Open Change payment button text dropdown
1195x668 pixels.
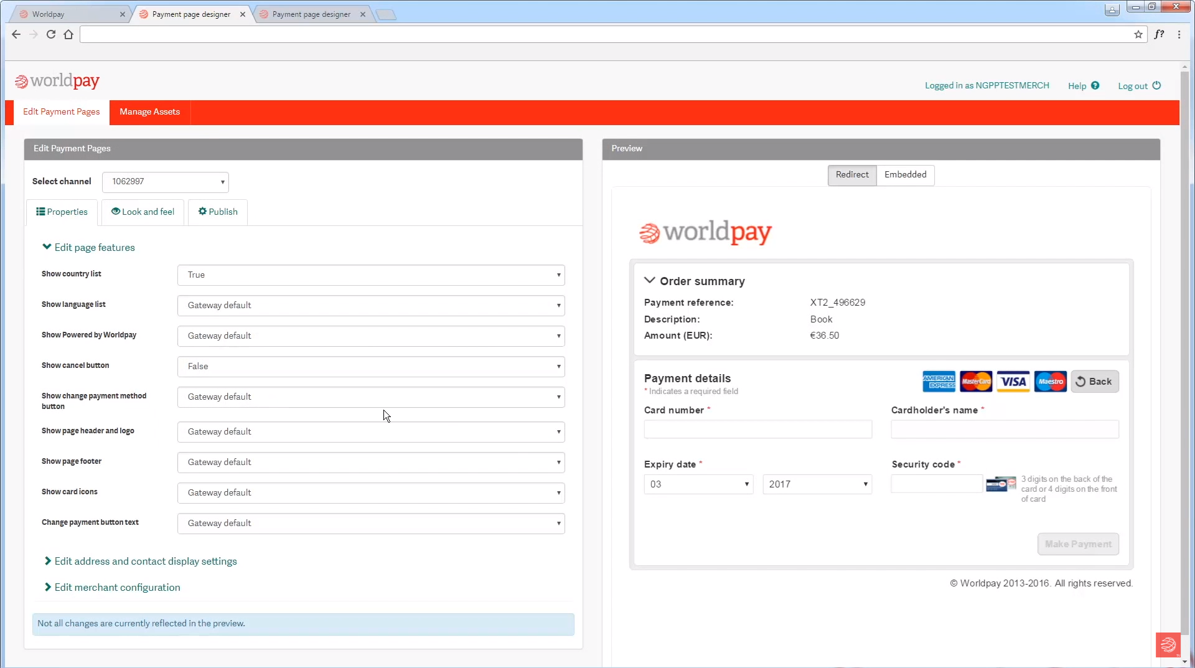[x=371, y=524]
